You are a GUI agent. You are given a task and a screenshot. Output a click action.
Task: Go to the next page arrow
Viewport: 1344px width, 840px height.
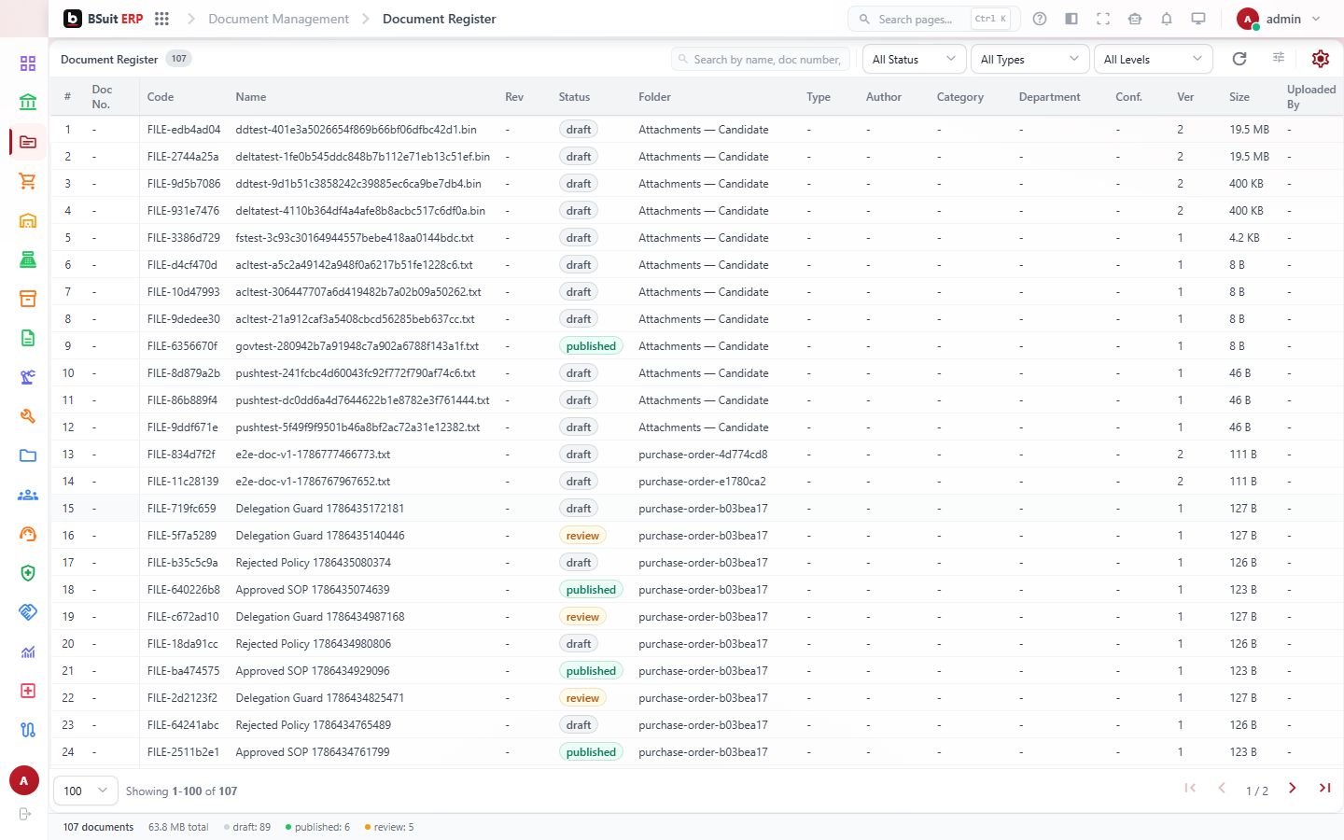point(1293,789)
